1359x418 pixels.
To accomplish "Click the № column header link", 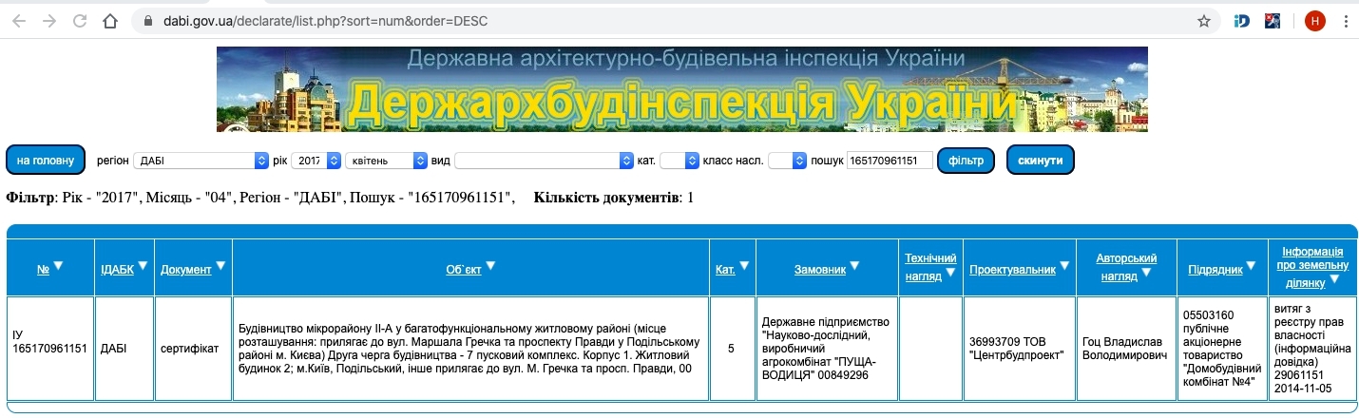I will tap(43, 269).
